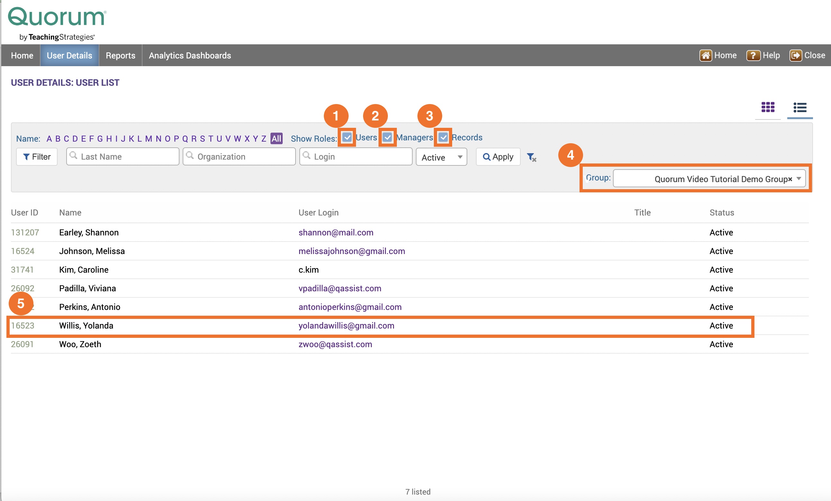Open the Filter options button
The height and width of the screenshot is (501, 831).
click(37, 157)
